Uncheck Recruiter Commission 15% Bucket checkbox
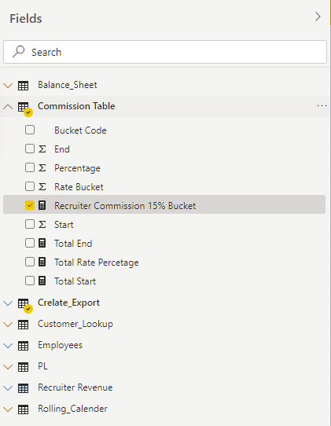 pos(30,205)
